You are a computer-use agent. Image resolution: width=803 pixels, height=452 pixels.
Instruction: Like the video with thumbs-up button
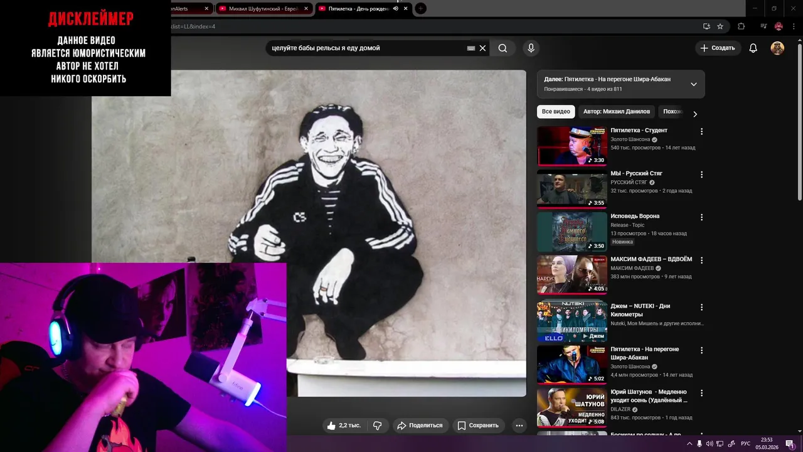coord(344,426)
